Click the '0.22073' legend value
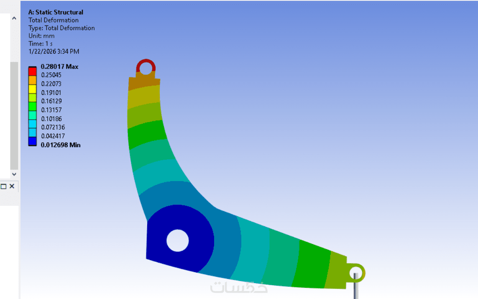The width and height of the screenshot is (478, 299). (x=51, y=84)
